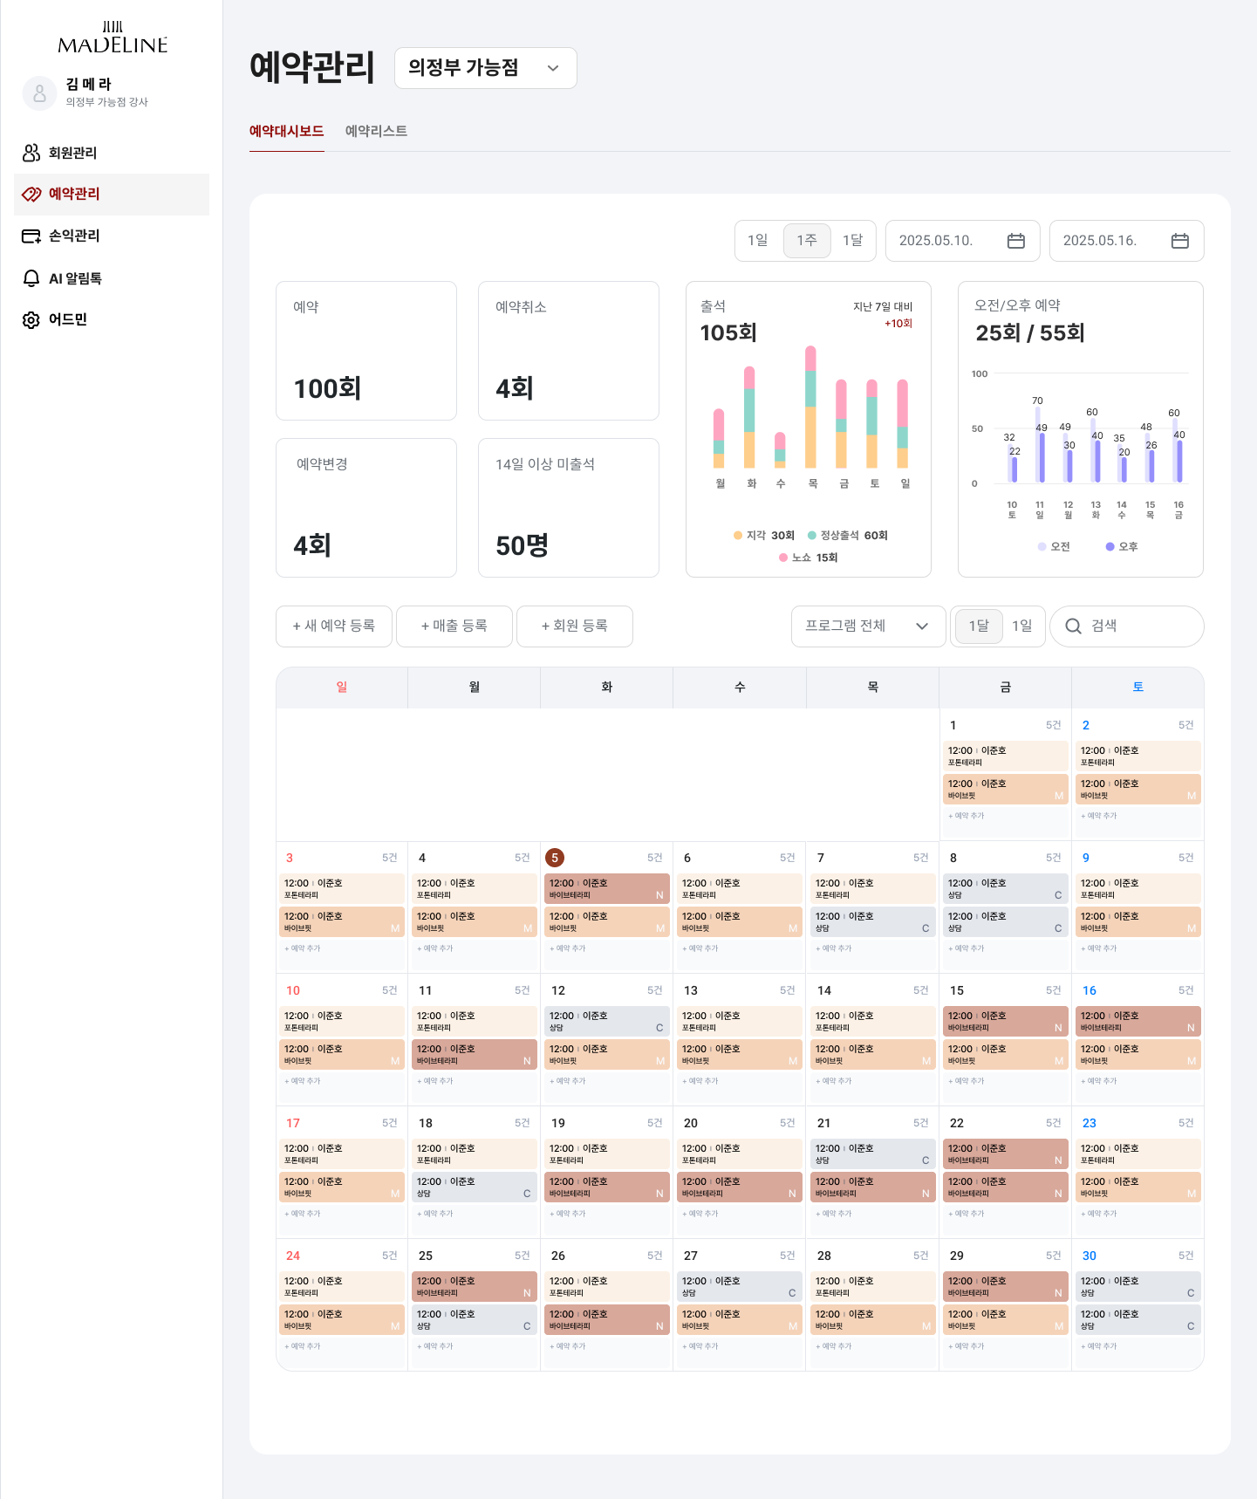Click 오전 light purple legend dot
The image size is (1257, 1499).
(1042, 547)
